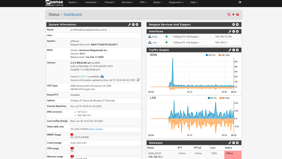Open the Firewall dropdown menu
This screenshot has width=282, height=159.
point(110,2)
